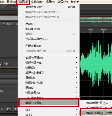Expand the VST 3 submenu
The image size is (112, 116).
click(49, 115)
